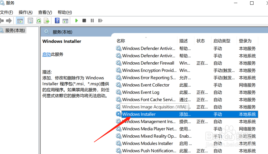Open the Properties toolbar icon
The width and height of the screenshot is (268, 154).
[x=30, y=21]
